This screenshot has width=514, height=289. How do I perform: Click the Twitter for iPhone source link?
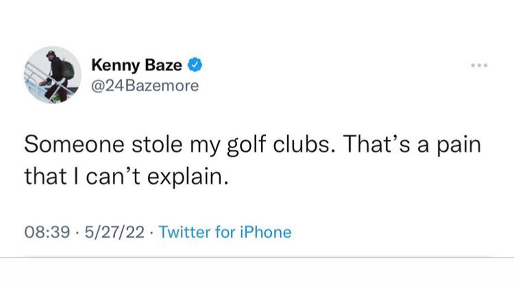(x=225, y=232)
